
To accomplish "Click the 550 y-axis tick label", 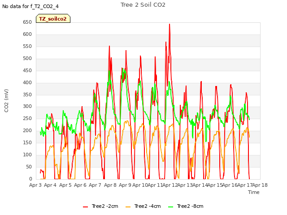I will pyautogui.click(x=27, y=47).
